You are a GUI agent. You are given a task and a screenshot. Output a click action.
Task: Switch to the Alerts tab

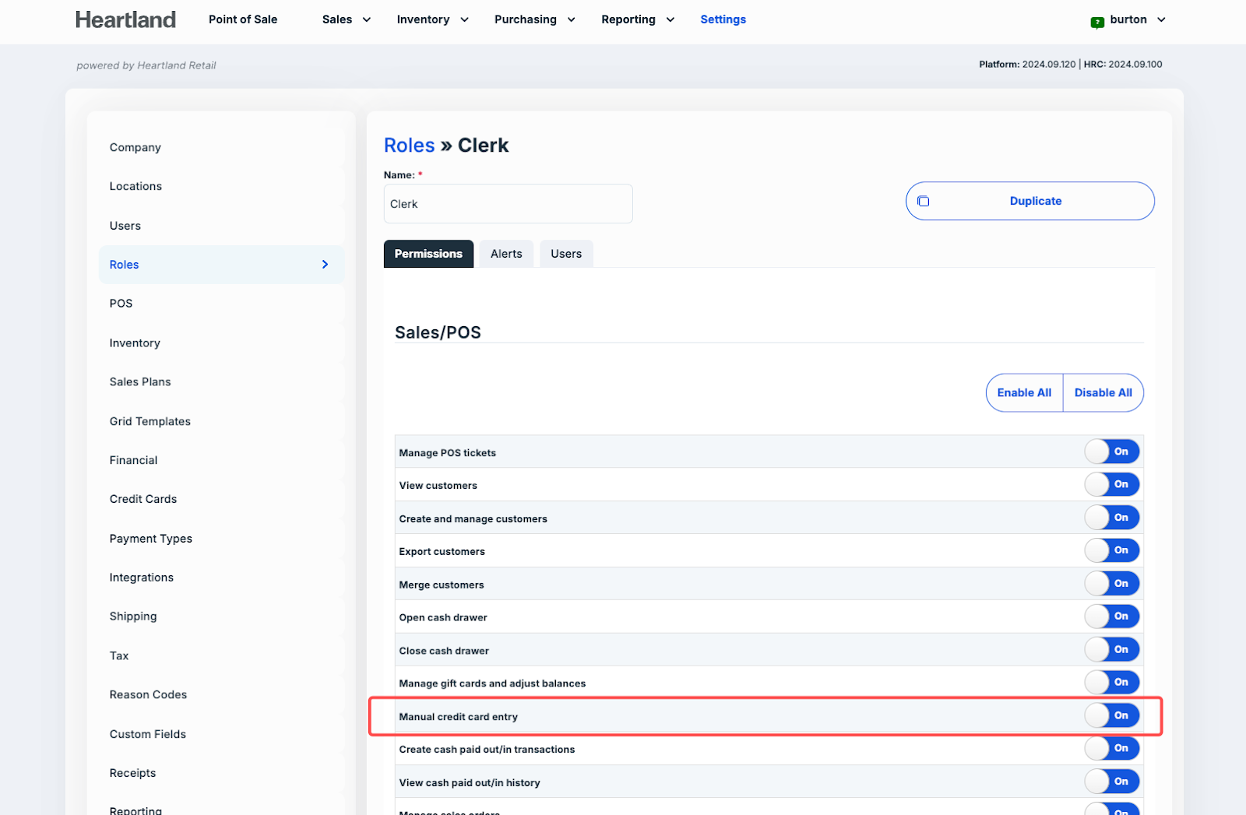pyautogui.click(x=506, y=254)
